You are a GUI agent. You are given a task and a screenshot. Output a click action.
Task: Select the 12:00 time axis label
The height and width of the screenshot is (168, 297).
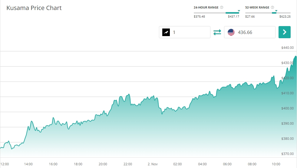point(5,164)
